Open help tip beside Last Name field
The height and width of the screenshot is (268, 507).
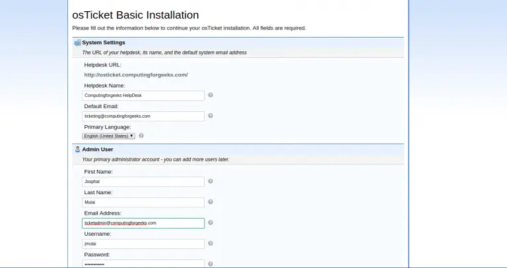click(x=211, y=202)
